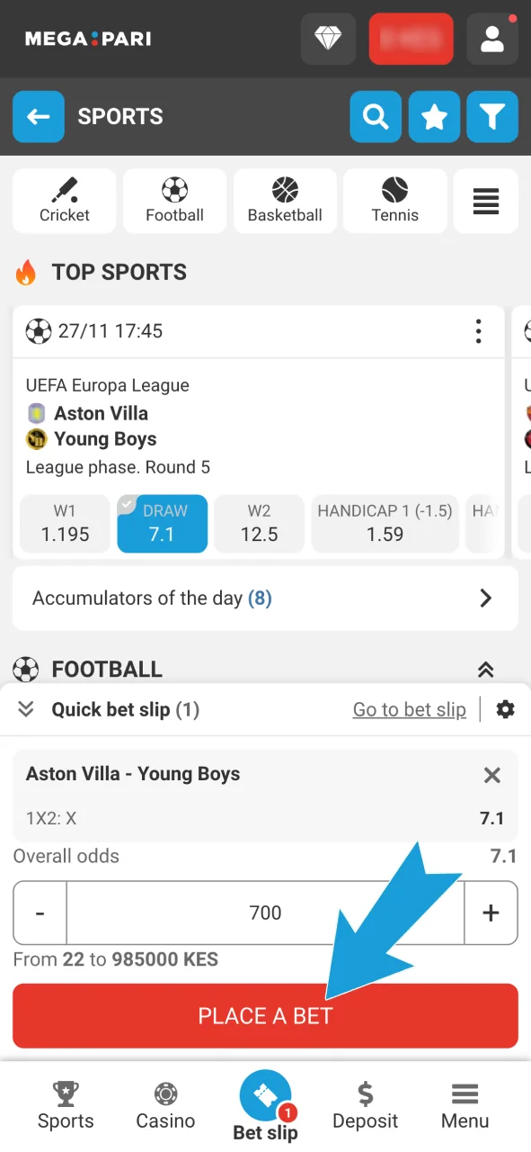
Task: Toggle the DRAW selection for Aston Villa match
Action: (x=162, y=523)
